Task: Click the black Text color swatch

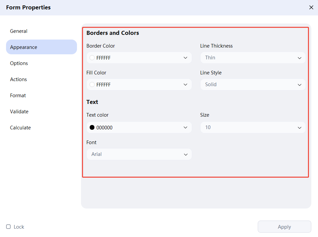Action: pyautogui.click(x=92, y=127)
